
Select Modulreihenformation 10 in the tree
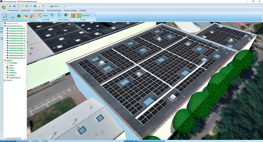(17, 50)
